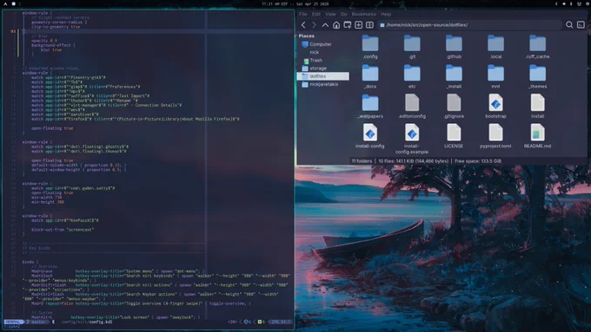Open the home folder from toolbar

pos(336,25)
